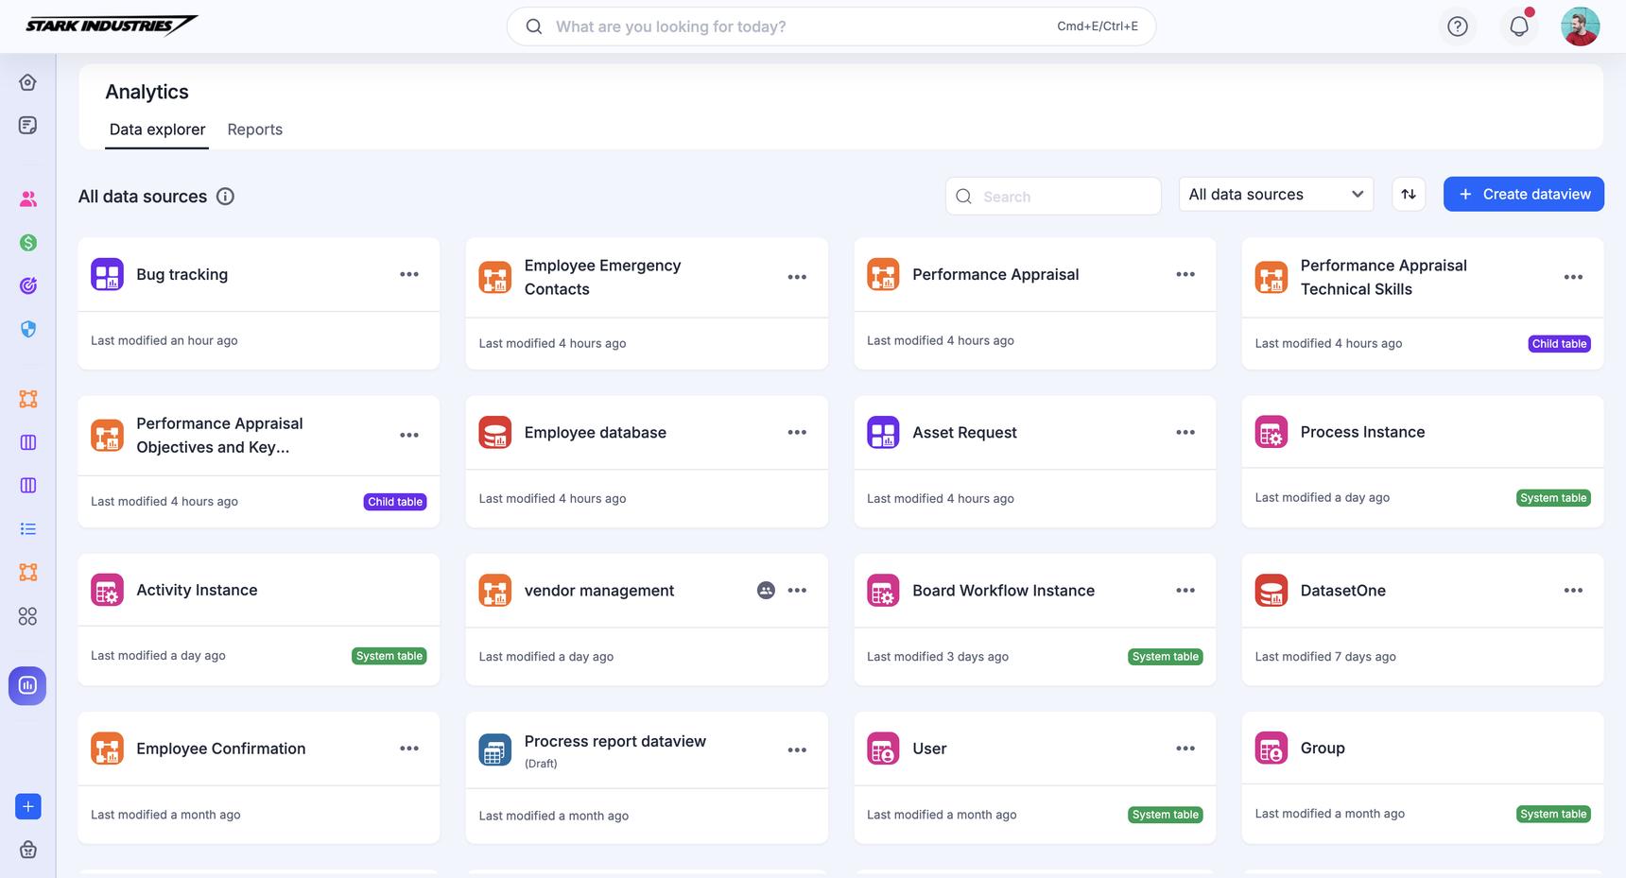Switch to the Reports tab
This screenshot has width=1626, height=878.
tap(254, 129)
